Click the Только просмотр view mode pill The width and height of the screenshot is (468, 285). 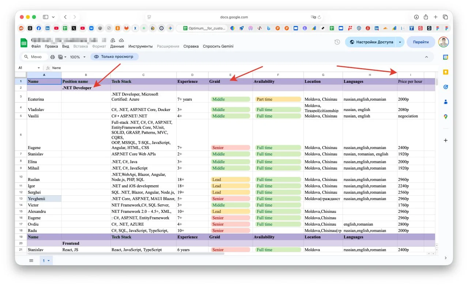114,57
